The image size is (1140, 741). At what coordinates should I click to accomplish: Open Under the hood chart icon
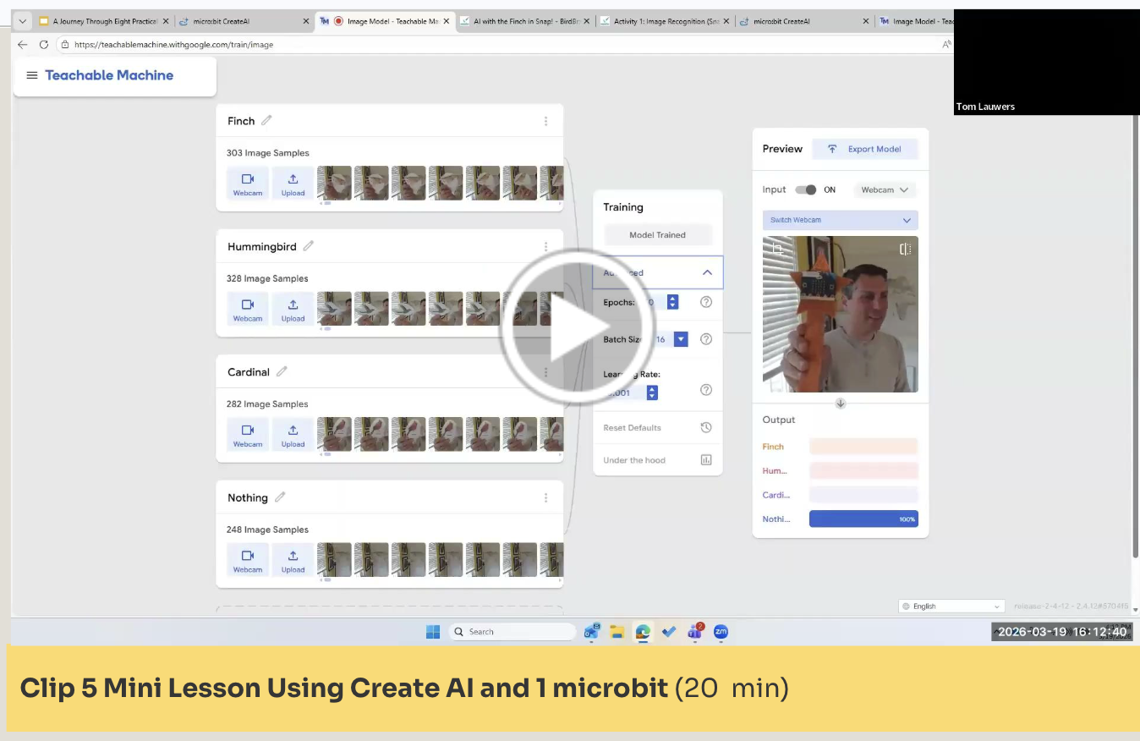coord(706,460)
